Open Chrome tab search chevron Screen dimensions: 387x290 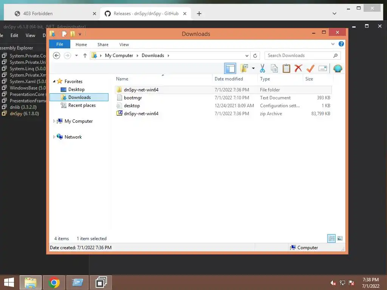click(x=334, y=14)
